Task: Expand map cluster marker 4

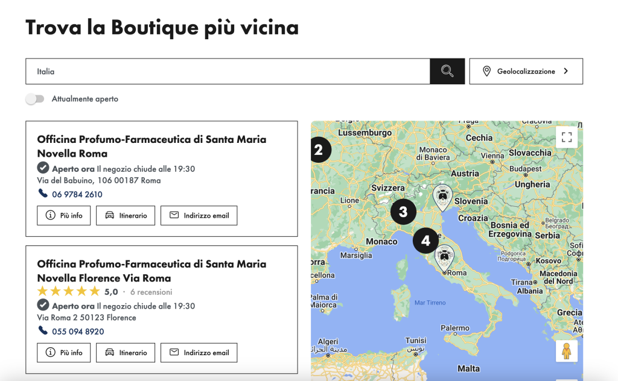Action: 425,241
